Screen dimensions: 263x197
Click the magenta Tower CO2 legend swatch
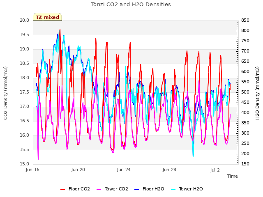pos(99,190)
